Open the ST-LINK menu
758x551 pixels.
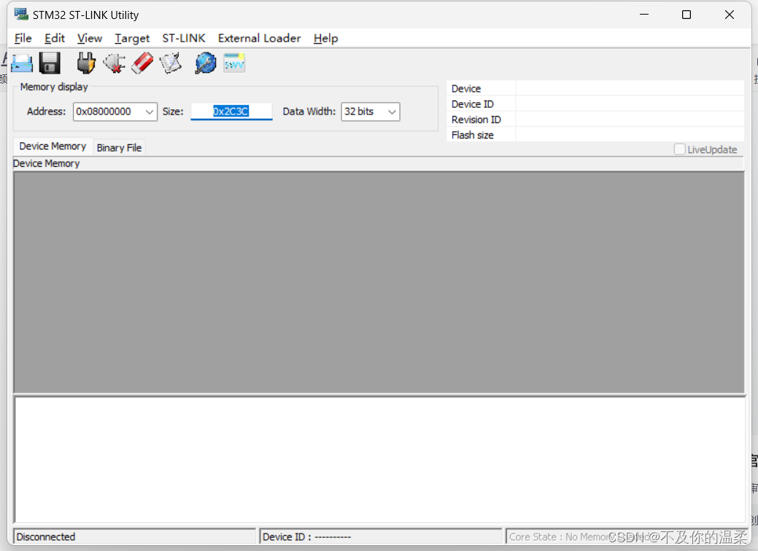coord(184,38)
